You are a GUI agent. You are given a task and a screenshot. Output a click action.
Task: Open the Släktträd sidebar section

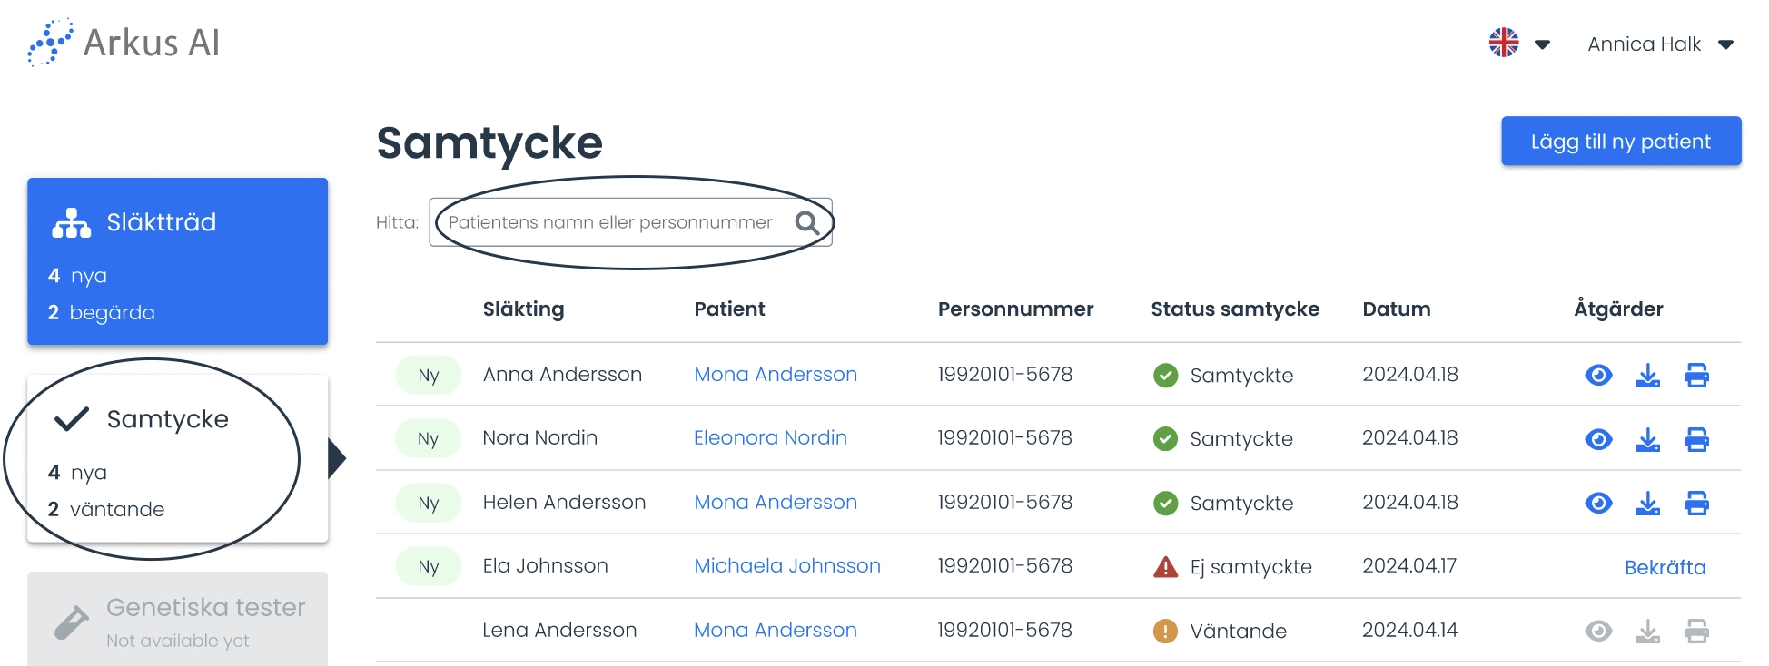tap(177, 261)
